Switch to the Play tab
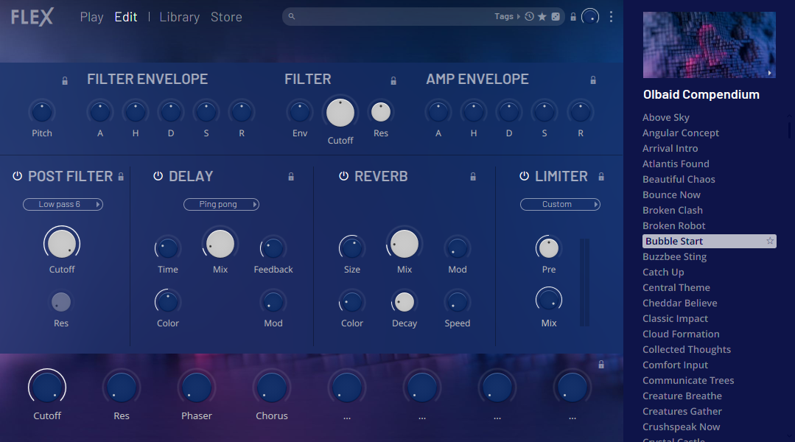795x442 pixels. coord(92,17)
